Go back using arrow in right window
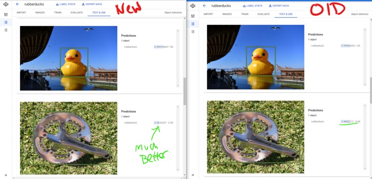The image size is (372, 179). 204,6
